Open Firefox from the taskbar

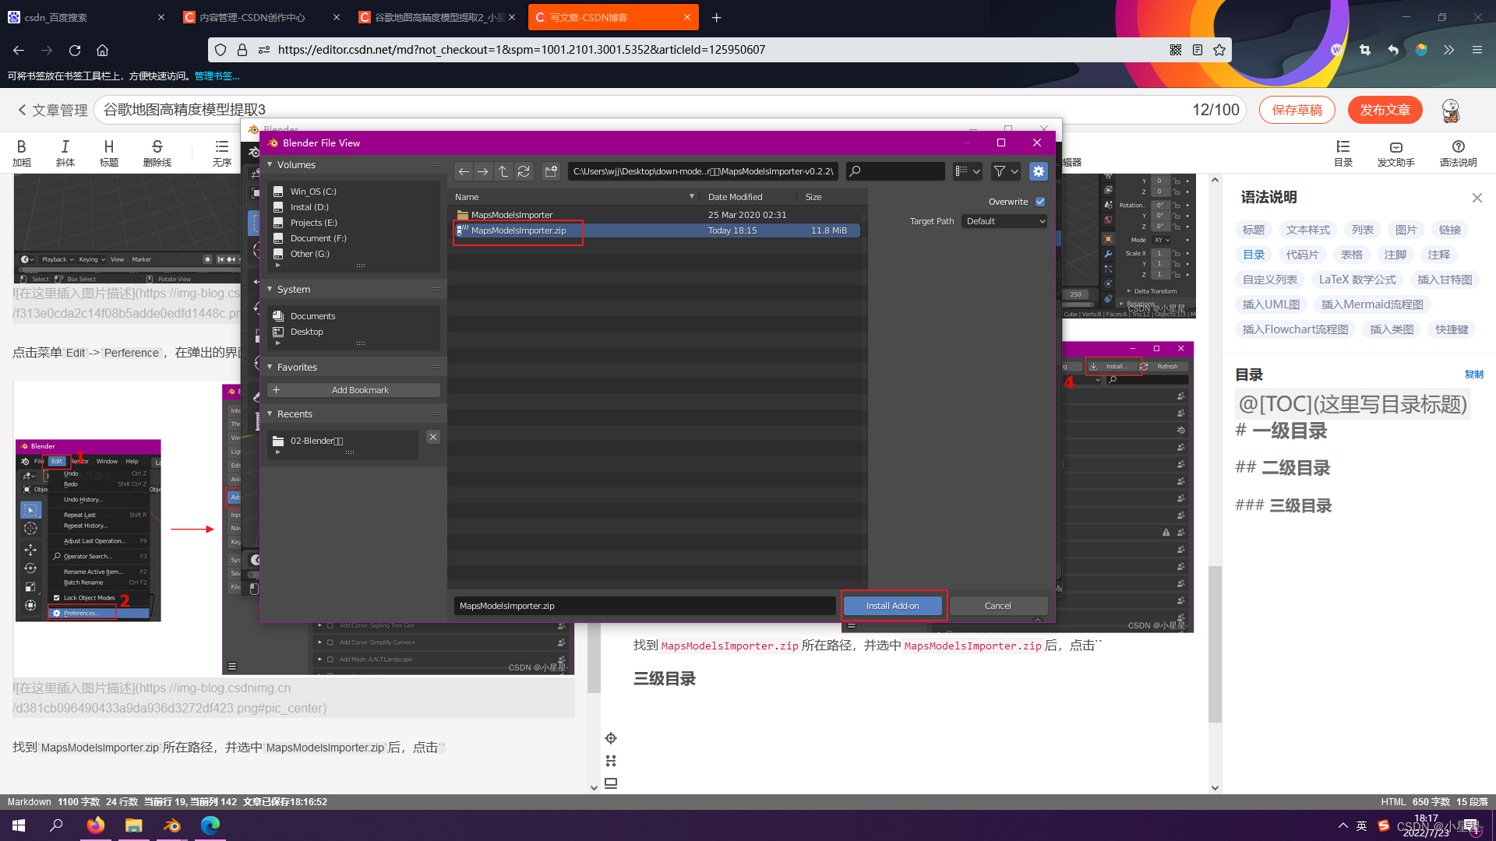pyautogui.click(x=95, y=825)
